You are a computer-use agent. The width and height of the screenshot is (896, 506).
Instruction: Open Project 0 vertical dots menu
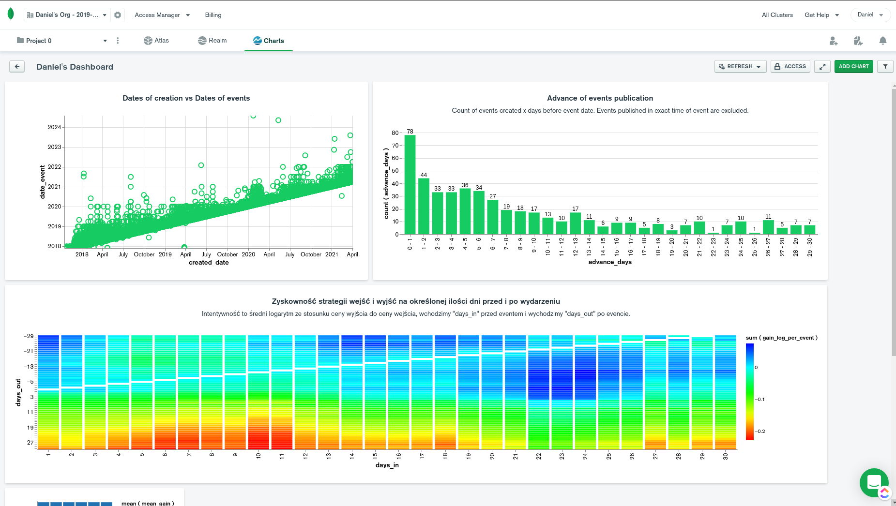118,41
